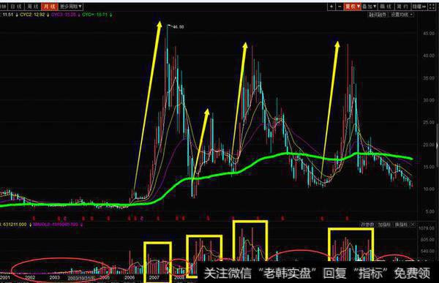Select the minute (分钟) period tab
This screenshot has width=439, height=283.
3,6
